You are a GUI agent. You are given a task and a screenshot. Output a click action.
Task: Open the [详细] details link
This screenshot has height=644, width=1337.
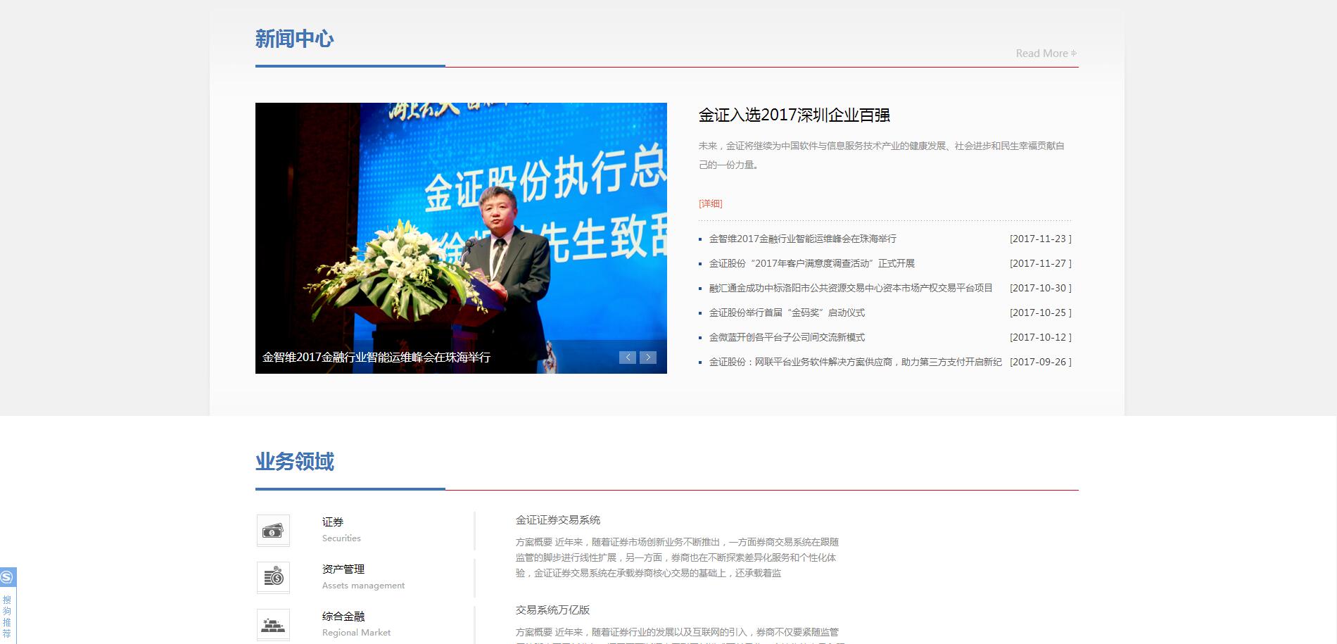[x=710, y=203]
